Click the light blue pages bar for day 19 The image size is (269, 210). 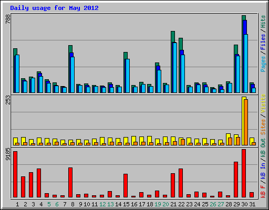159,81
